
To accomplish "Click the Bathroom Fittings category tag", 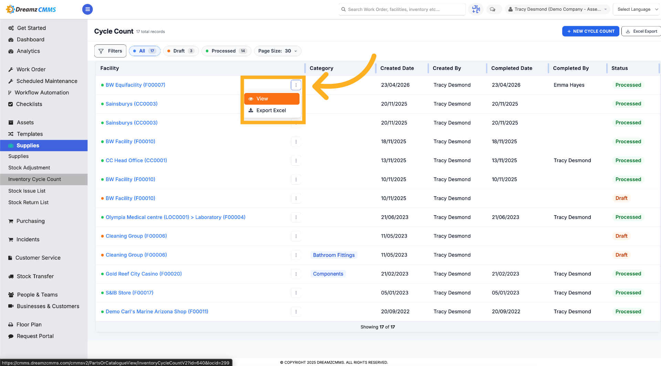I will coord(334,255).
